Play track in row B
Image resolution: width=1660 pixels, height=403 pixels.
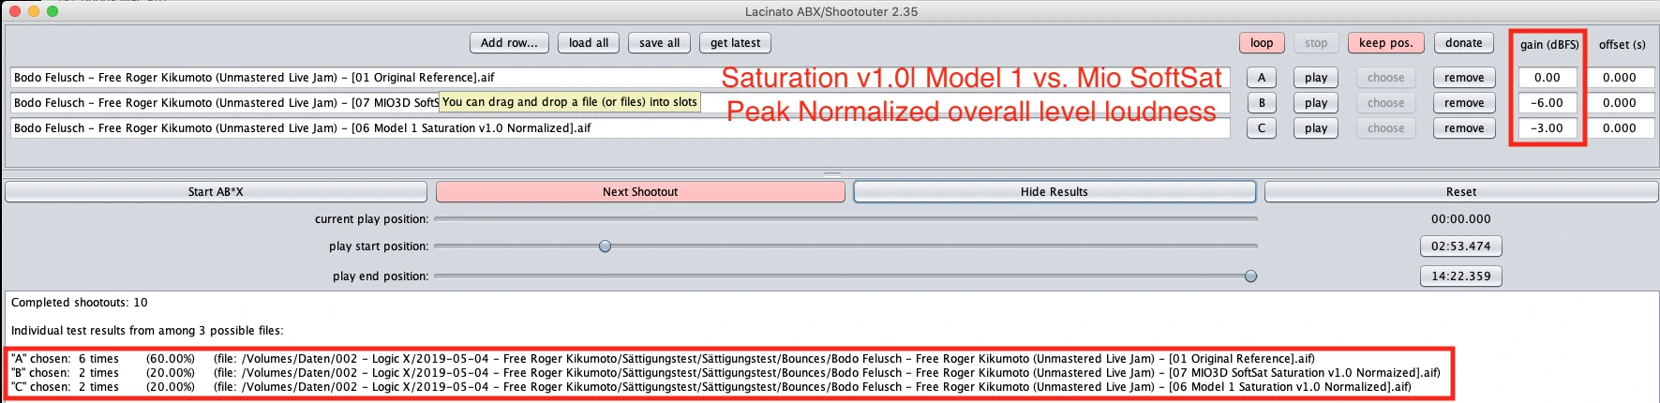1315,103
